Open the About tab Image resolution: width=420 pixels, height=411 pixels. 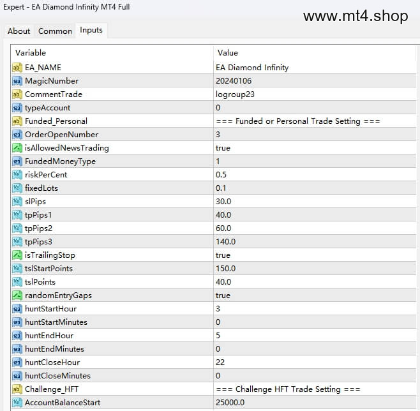tap(19, 31)
